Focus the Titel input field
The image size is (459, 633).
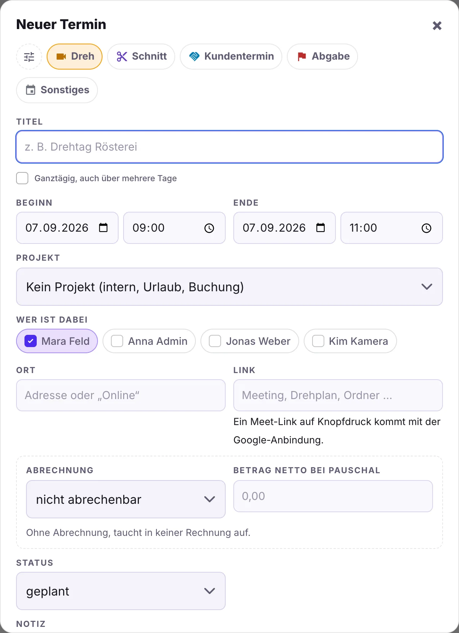pos(229,147)
